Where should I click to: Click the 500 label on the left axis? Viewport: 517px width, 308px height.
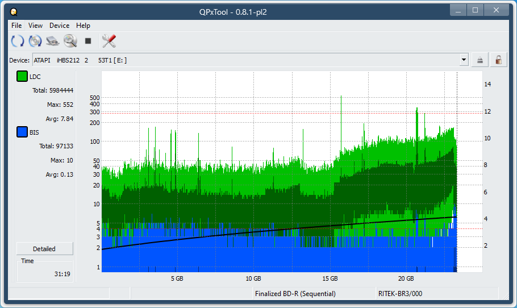tap(95, 98)
